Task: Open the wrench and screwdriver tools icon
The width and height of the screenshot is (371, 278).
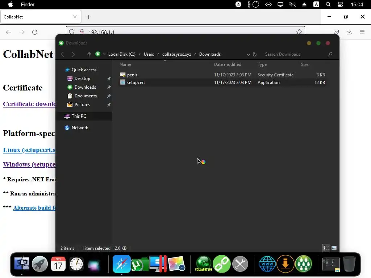Action: (x=240, y=264)
